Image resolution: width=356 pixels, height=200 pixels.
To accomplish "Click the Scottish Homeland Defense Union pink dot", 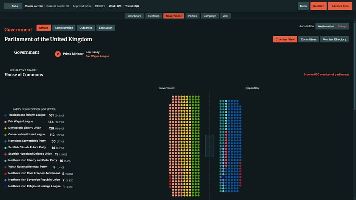I will (x=5, y=154).
